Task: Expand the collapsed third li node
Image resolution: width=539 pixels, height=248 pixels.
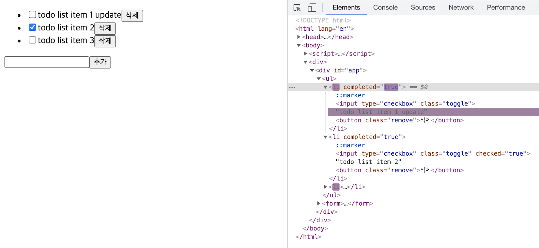Action: (325, 187)
